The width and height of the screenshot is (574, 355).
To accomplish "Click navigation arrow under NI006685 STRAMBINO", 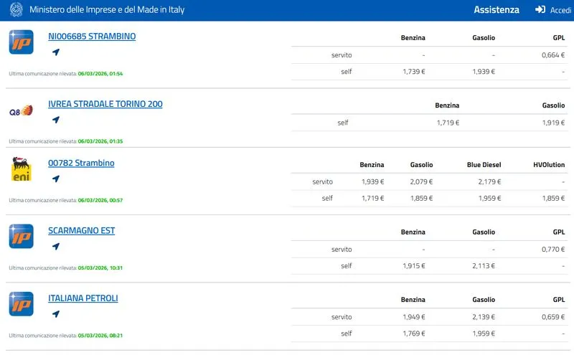I will (x=56, y=52).
